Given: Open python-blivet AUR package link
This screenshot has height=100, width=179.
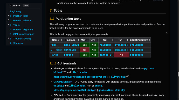Looking at the screenshot, I should [x=149, y=69].
